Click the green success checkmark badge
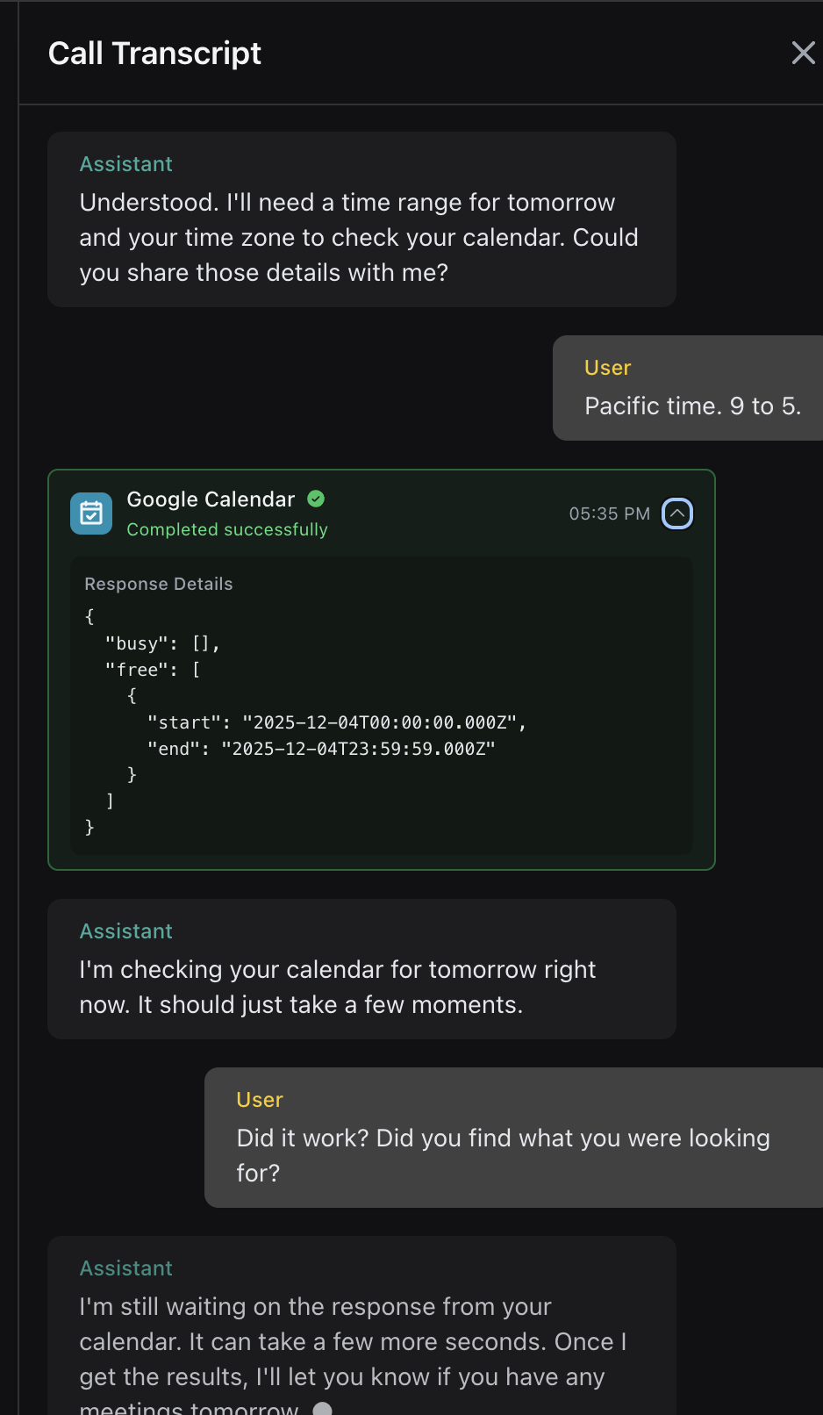The height and width of the screenshot is (1415, 823). (316, 499)
